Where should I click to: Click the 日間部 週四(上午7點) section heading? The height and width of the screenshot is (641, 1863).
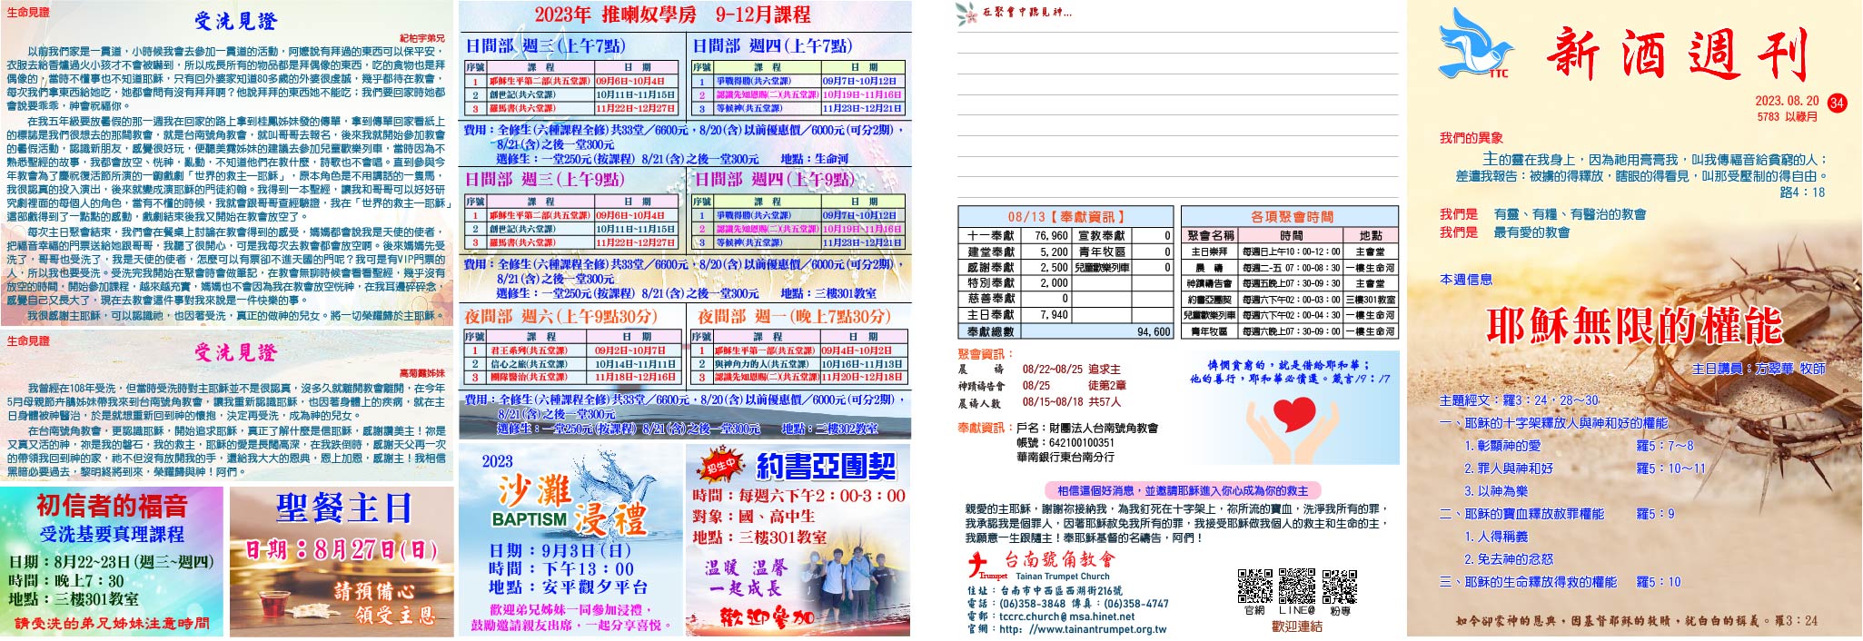772,46
